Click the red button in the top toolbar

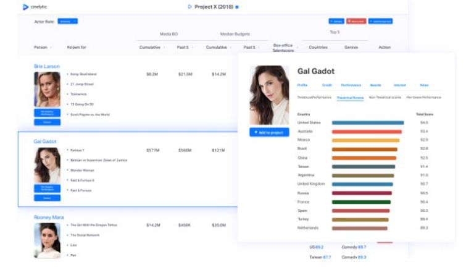[356, 21]
